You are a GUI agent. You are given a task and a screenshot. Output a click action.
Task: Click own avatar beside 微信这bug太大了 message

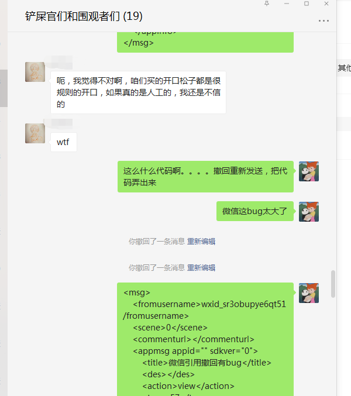[x=309, y=212]
